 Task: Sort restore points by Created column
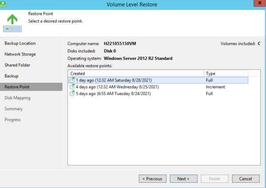pyautogui.click(x=135, y=73)
